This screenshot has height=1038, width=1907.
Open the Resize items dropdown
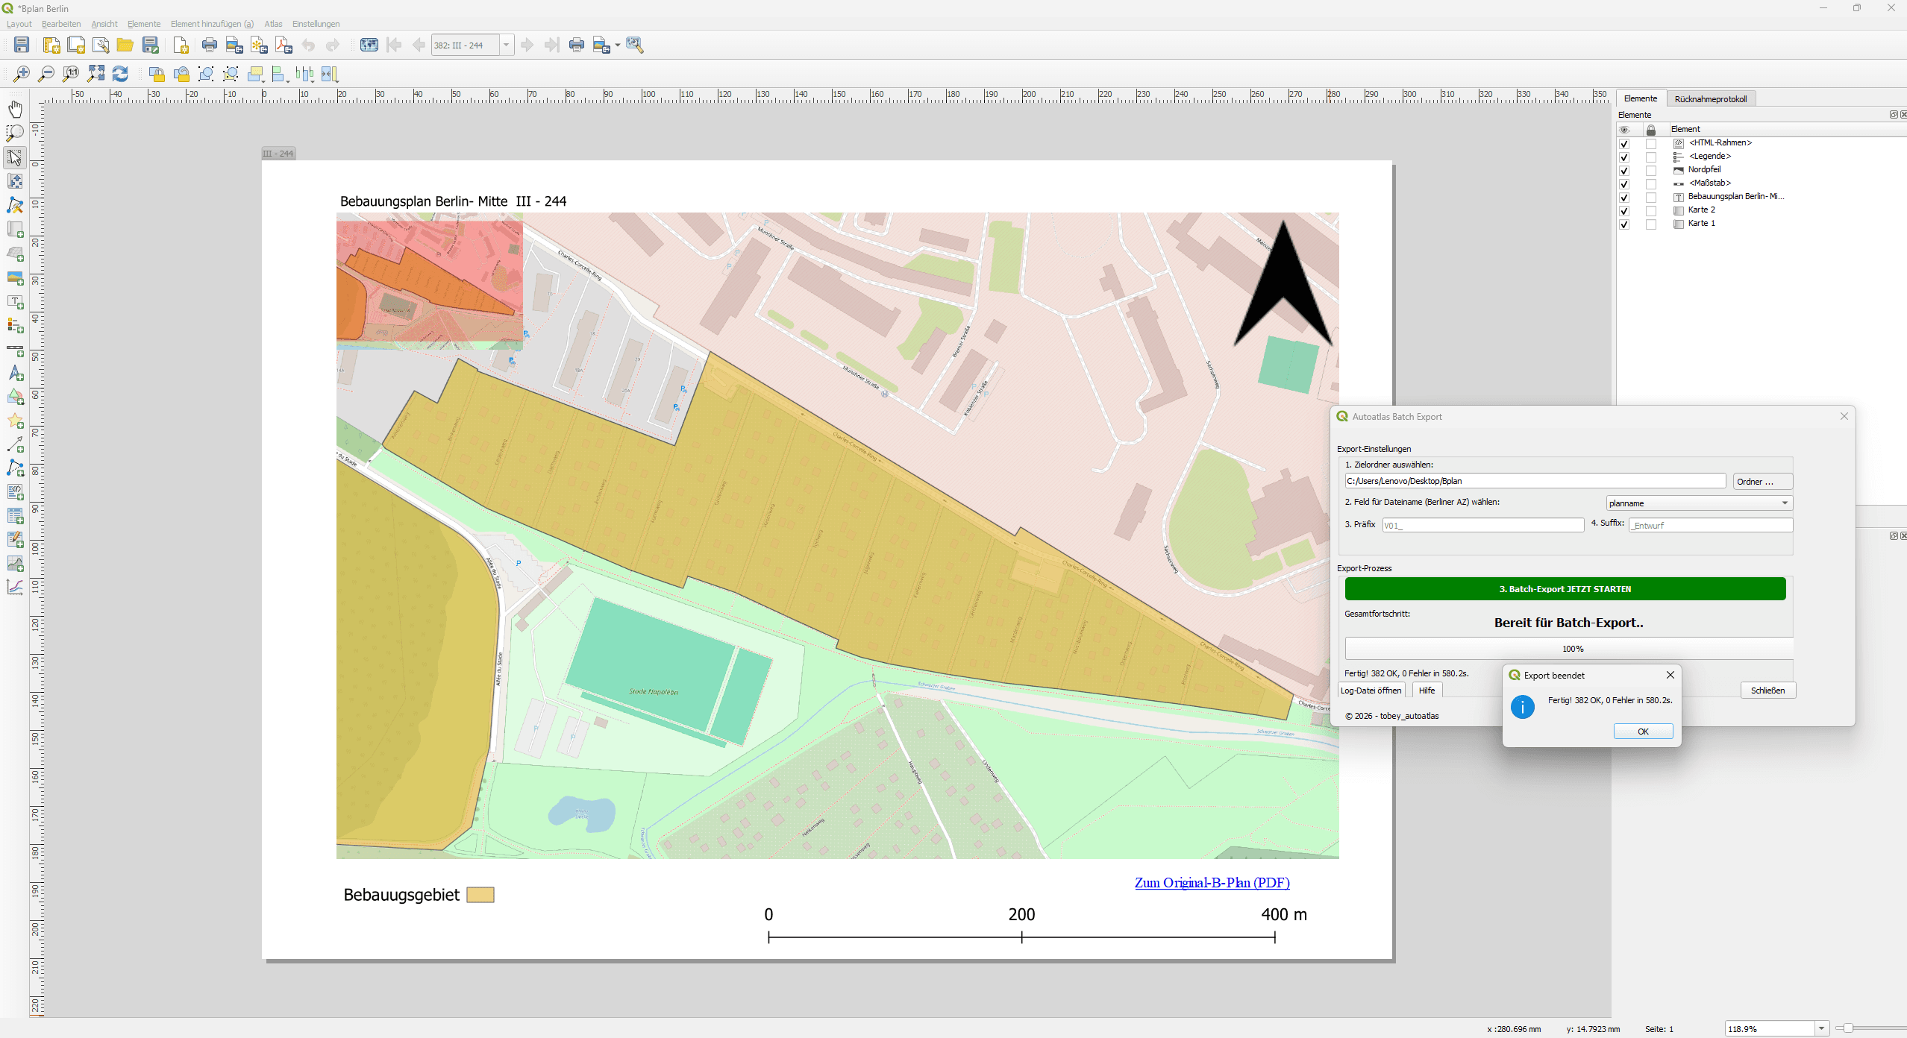click(x=330, y=74)
